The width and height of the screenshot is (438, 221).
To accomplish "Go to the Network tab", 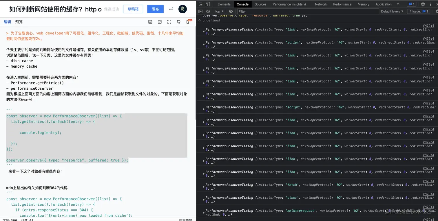I will coord(321,4).
